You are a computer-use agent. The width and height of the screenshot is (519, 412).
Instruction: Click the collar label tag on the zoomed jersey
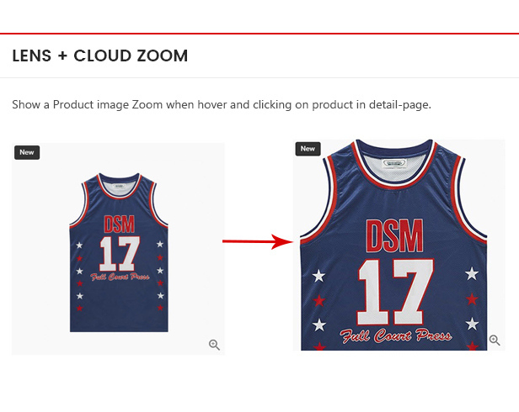(394, 163)
